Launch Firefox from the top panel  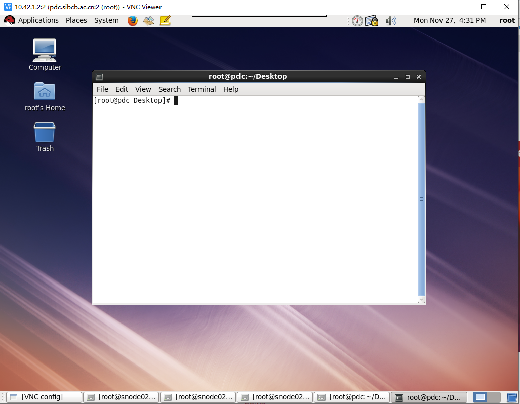[133, 20]
